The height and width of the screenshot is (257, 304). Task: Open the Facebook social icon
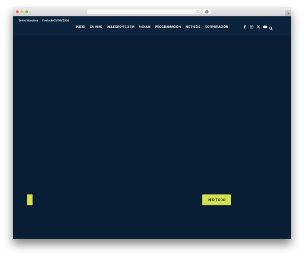(x=244, y=27)
